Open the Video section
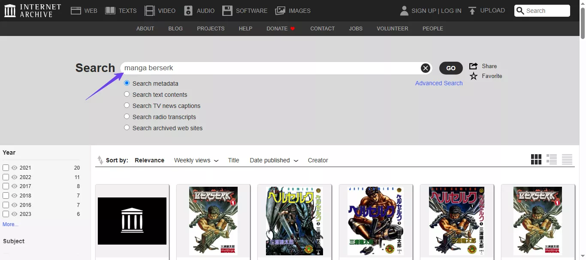 160,10
